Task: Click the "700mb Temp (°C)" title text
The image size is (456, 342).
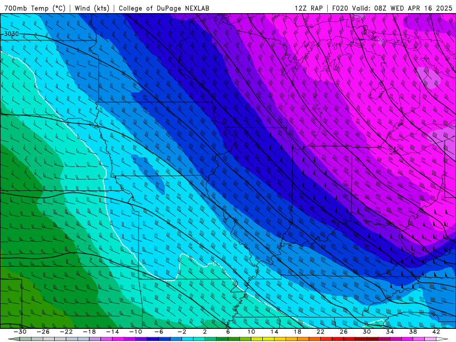Action: coord(35,8)
